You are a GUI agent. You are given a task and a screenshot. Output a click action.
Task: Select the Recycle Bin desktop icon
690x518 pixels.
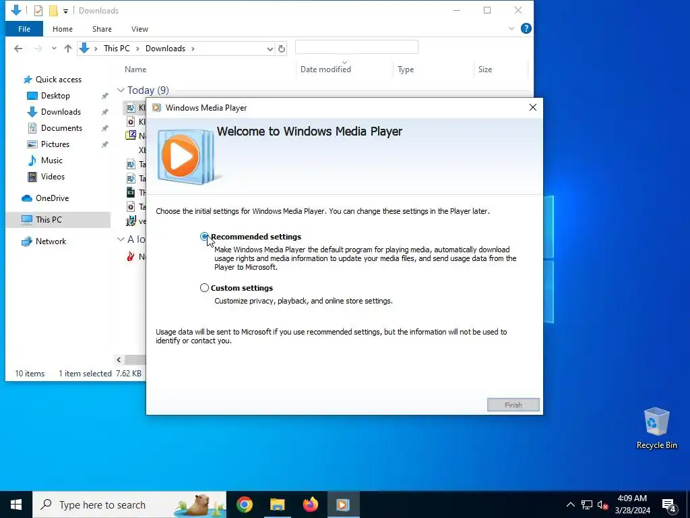pyautogui.click(x=656, y=428)
